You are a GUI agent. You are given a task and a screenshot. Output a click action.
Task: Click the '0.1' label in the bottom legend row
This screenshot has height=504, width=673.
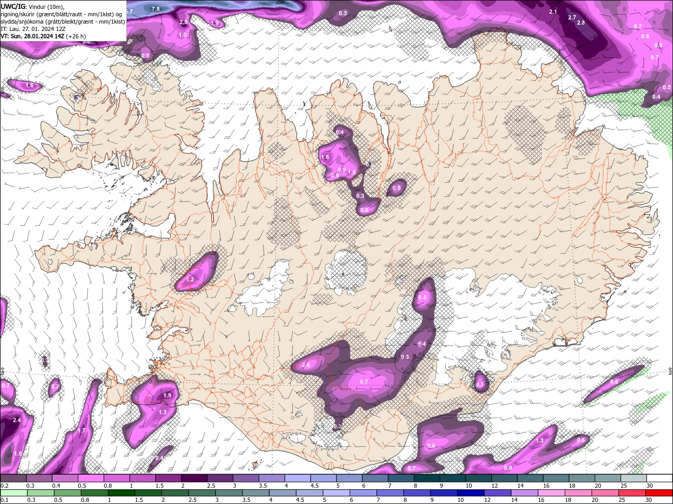pos(4,500)
